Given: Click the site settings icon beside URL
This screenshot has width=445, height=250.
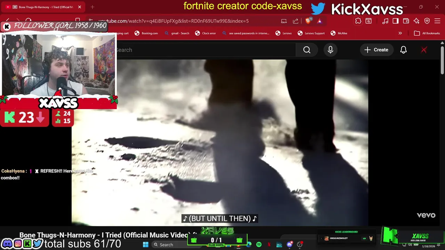Looking at the screenshot, I should tap(90, 21).
